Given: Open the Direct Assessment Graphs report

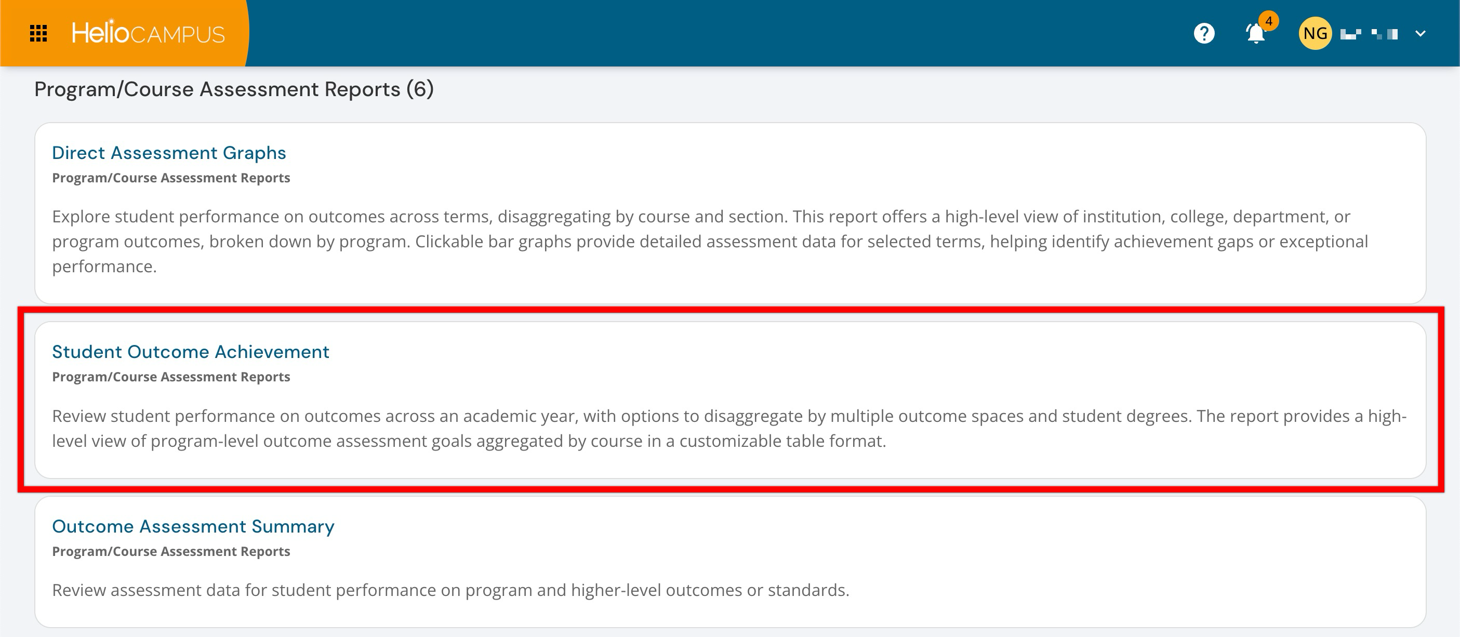Looking at the screenshot, I should [169, 153].
